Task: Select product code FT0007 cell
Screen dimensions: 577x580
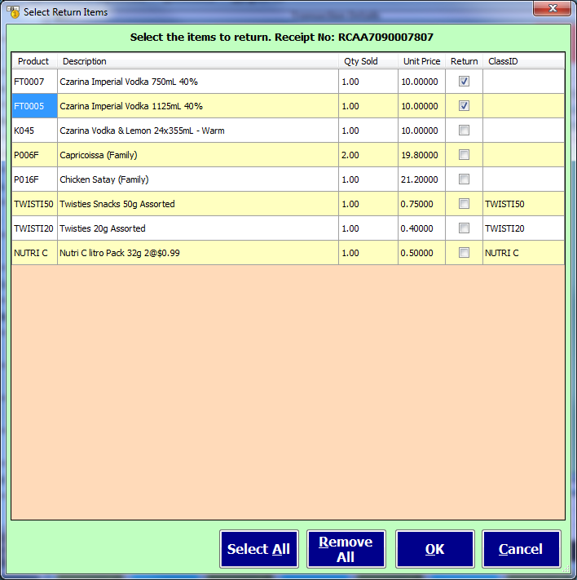Action: pos(34,82)
